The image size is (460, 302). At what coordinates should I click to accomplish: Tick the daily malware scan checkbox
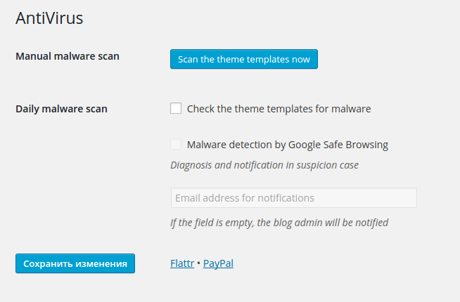pyautogui.click(x=176, y=109)
